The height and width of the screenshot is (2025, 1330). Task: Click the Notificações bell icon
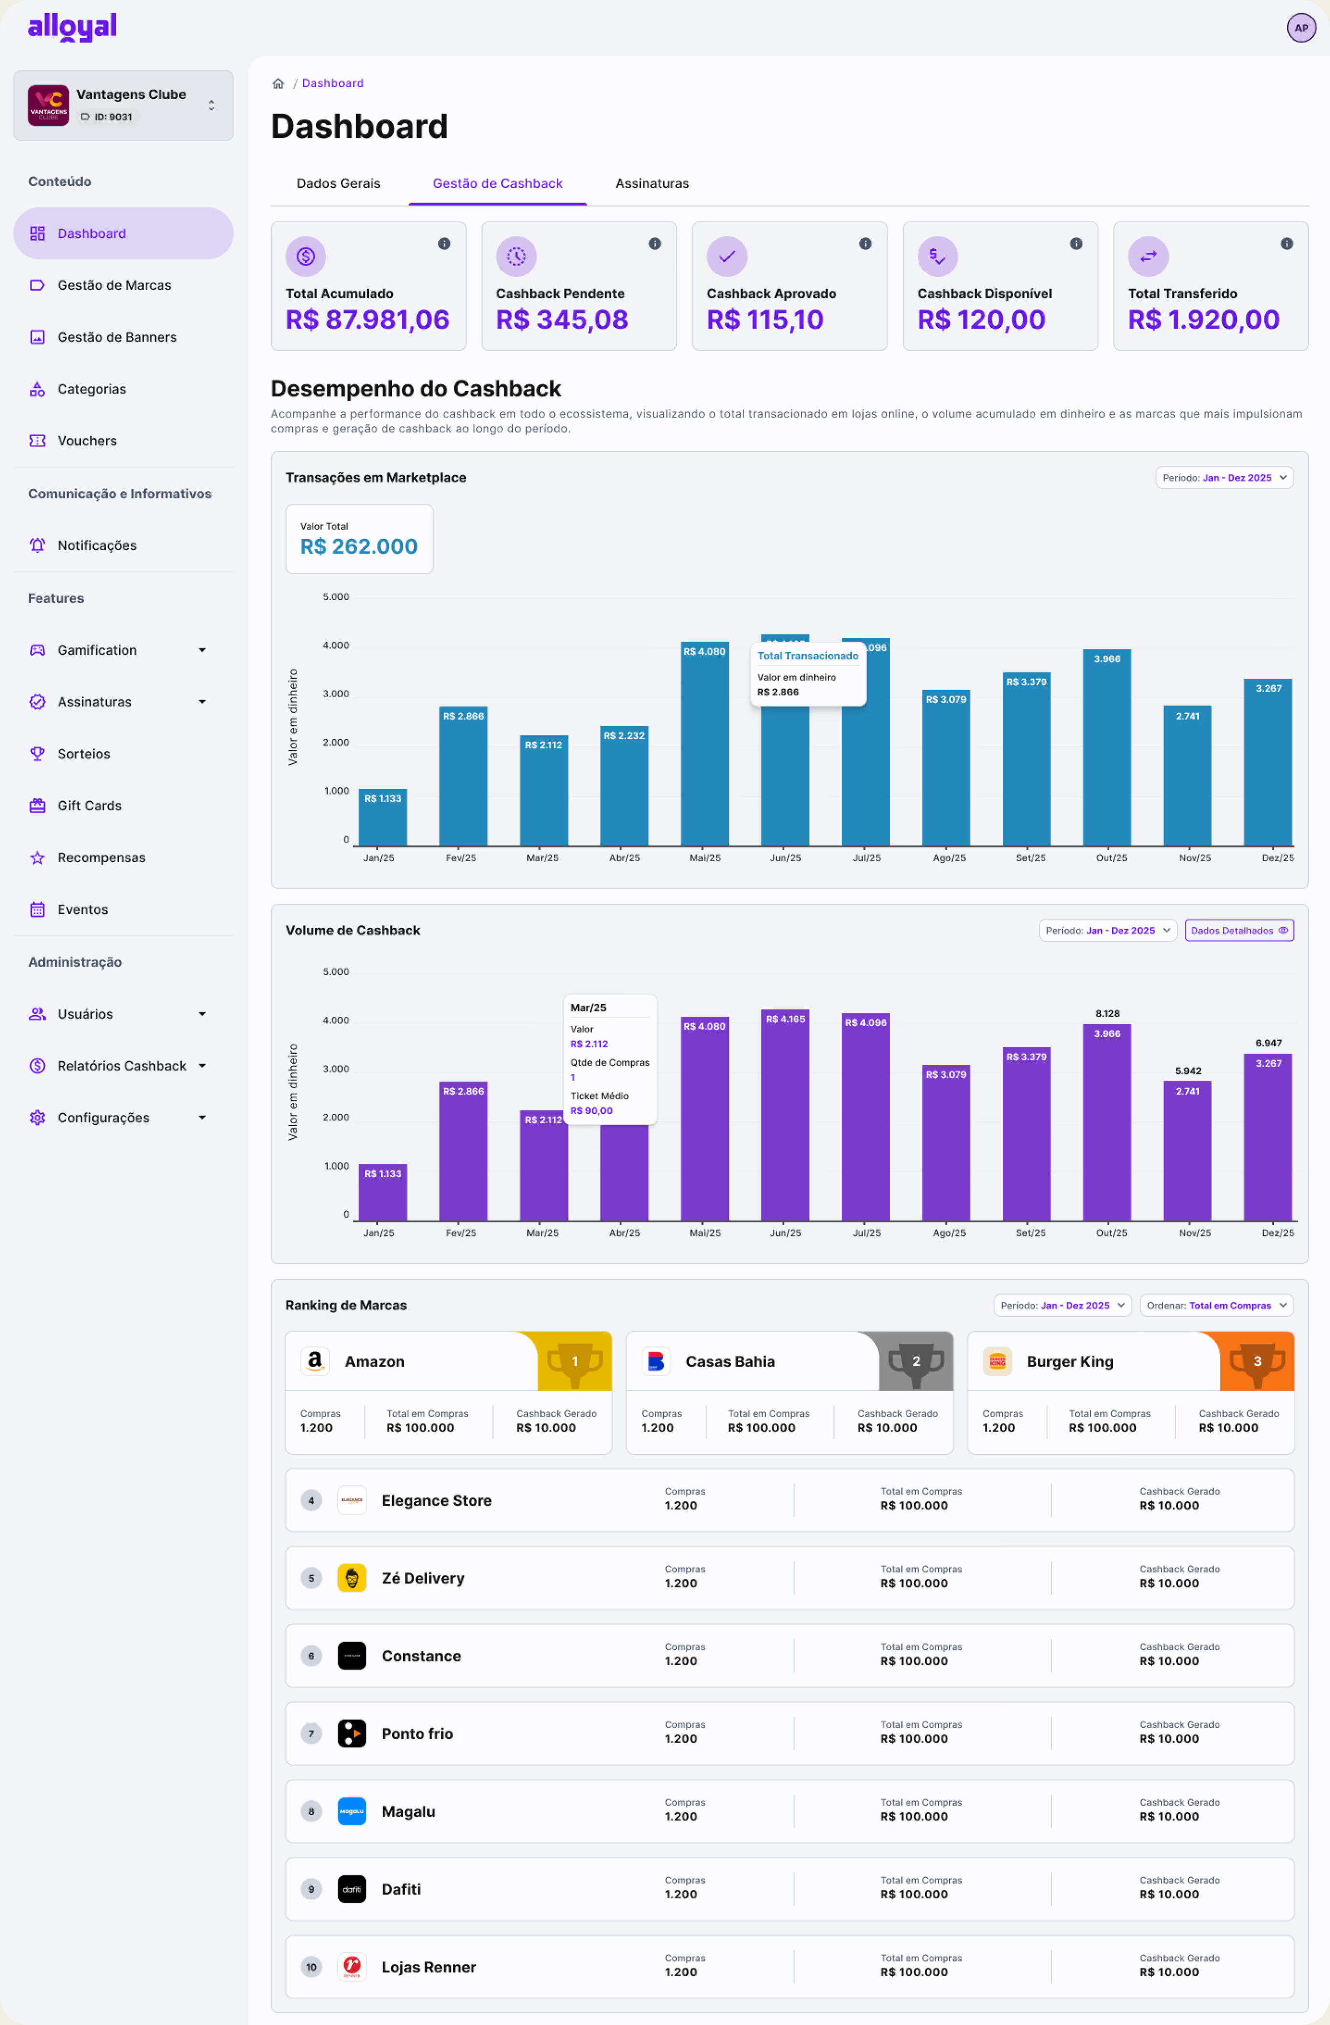(37, 545)
